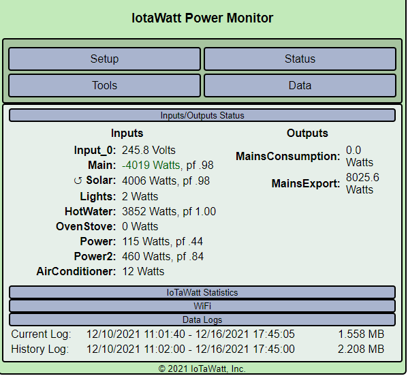
Task: Click the Main input -4019 Watts reading
Action: 151,166
